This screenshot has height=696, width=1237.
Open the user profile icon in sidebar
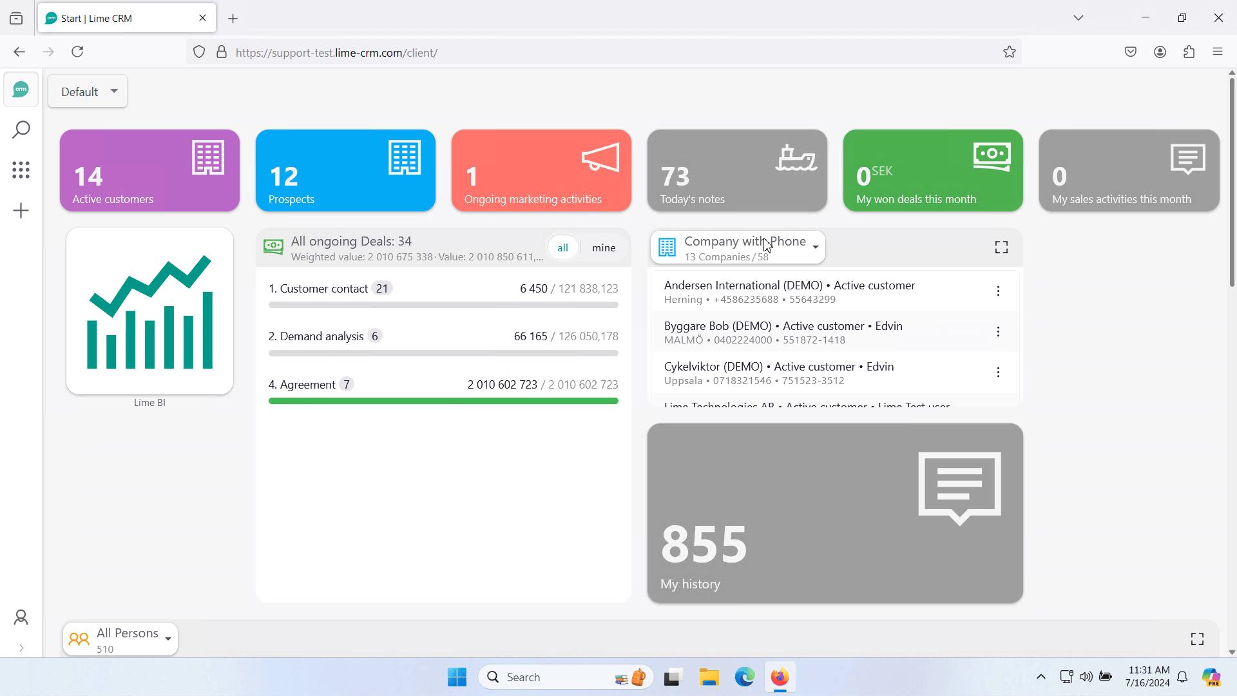click(x=21, y=617)
